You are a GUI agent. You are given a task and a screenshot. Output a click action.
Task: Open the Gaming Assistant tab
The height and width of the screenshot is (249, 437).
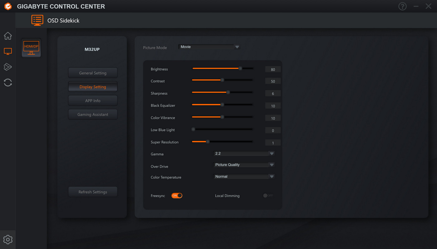[93, 115]
